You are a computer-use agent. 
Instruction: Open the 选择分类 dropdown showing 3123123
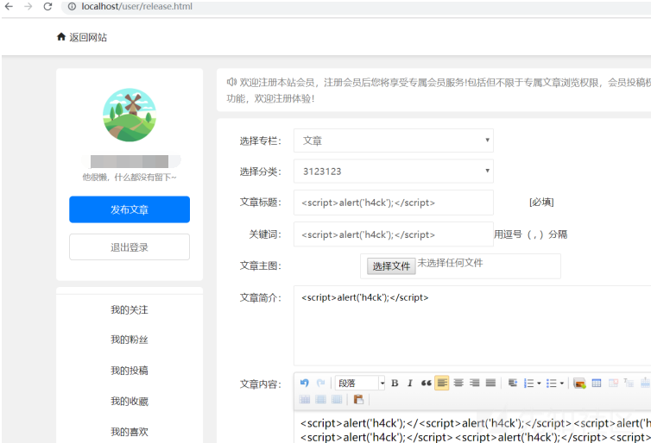pos(393,172)
